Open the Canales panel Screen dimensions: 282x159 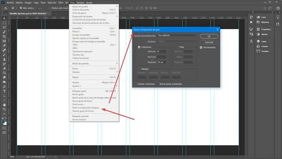click(264, 46)
